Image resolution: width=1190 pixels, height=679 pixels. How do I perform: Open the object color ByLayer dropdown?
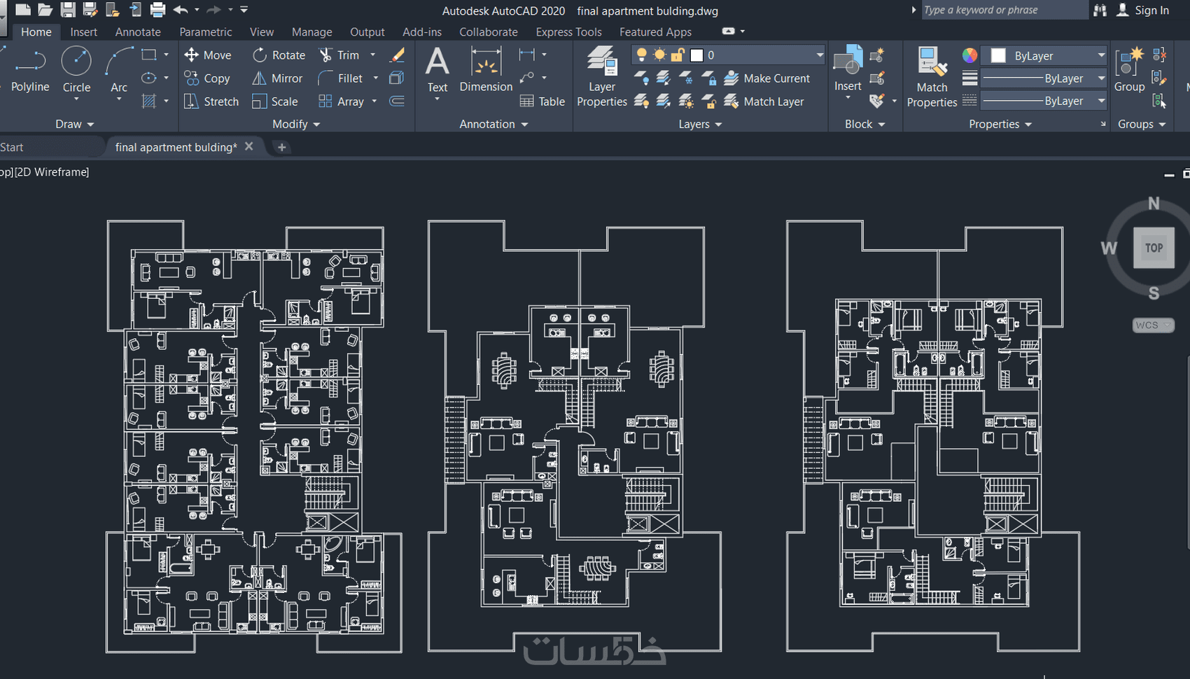pos(1100,56)
